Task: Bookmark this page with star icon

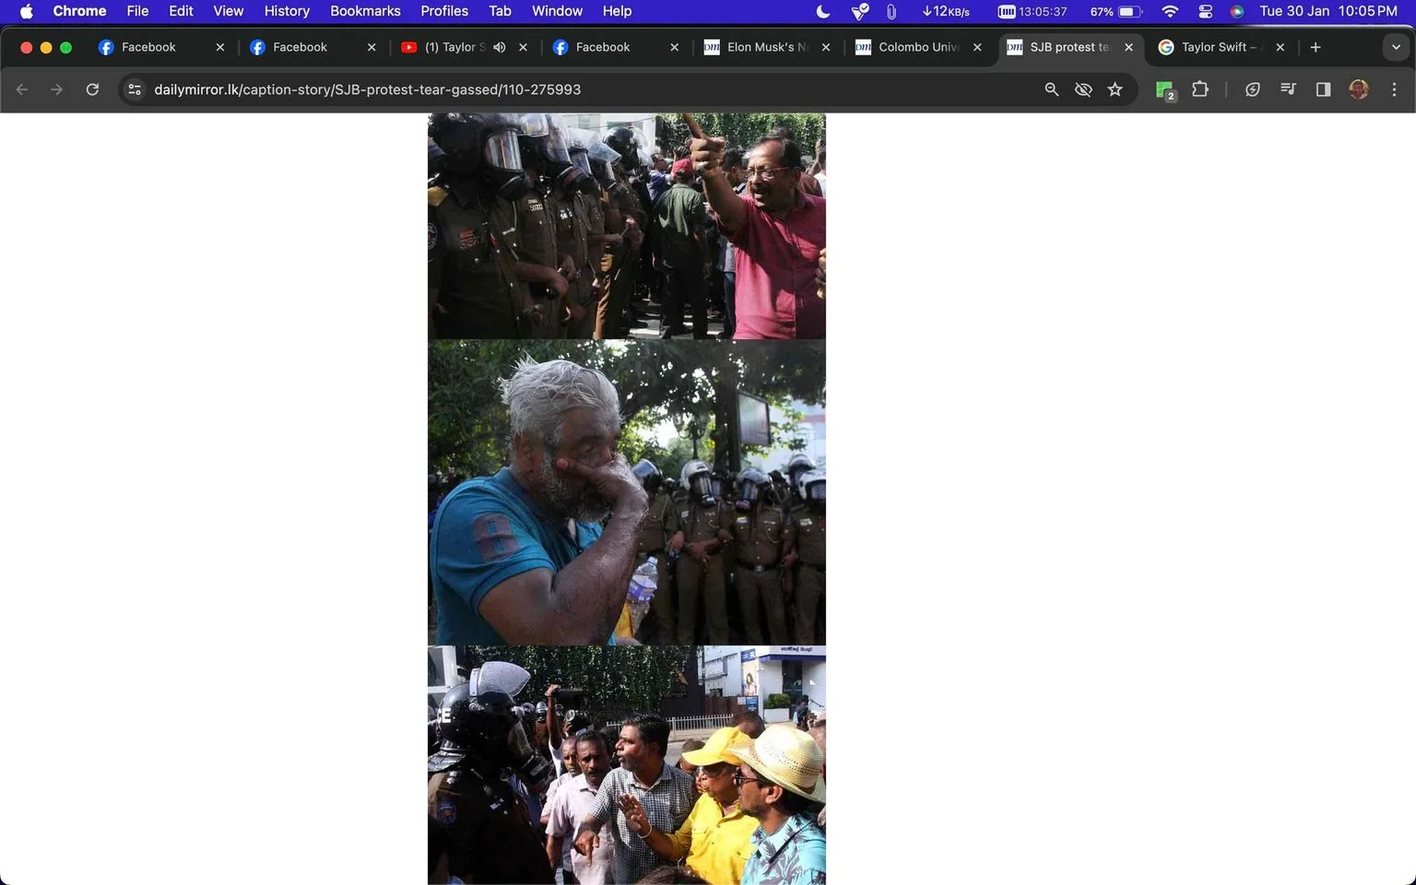Action: pos(1115,89)
